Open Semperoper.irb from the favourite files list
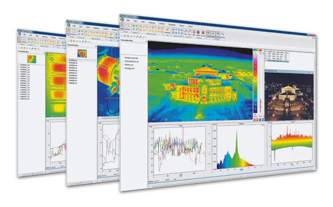Screen dimensions: 333x207 tap(131, 58)
